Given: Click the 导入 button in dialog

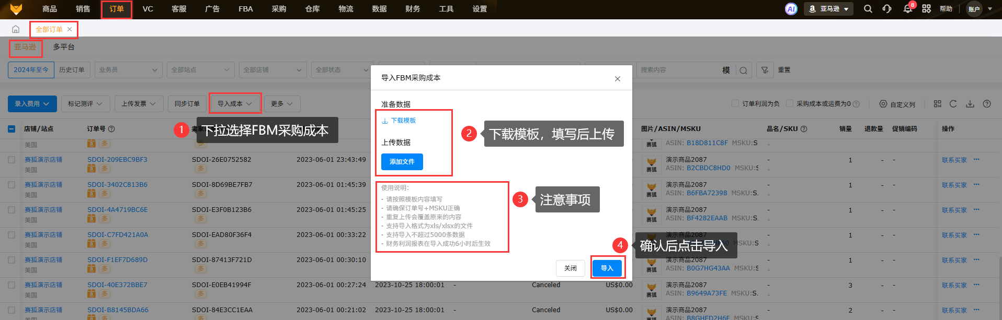Looking at the screenshot, I should [607, 268].
